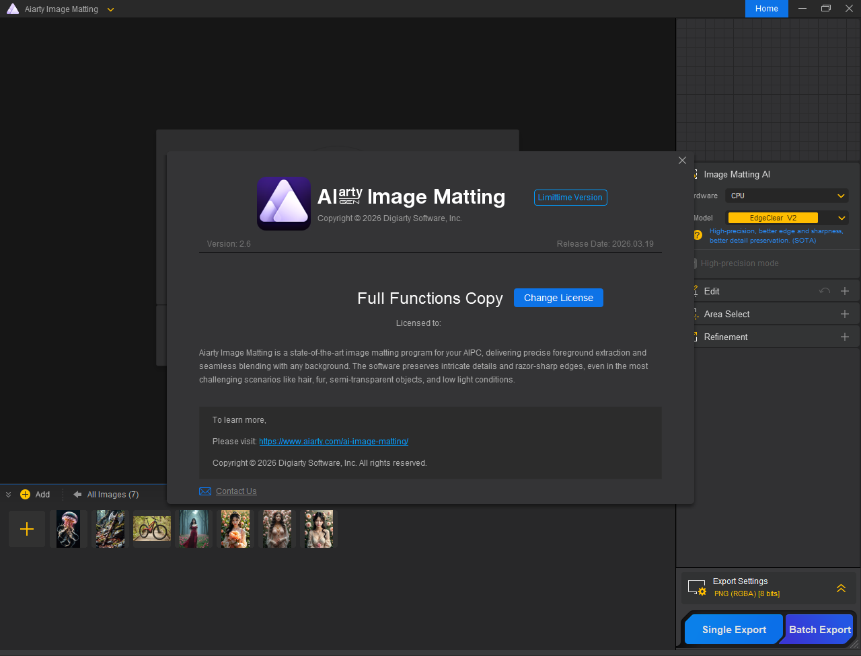Screen dimensions: 861x656
Task: Click the back arrow beside All Images
Action: [77, 495]
